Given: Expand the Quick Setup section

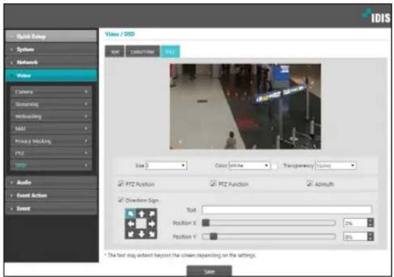Looking at the screenshot, I should click(x=51, y=36).
